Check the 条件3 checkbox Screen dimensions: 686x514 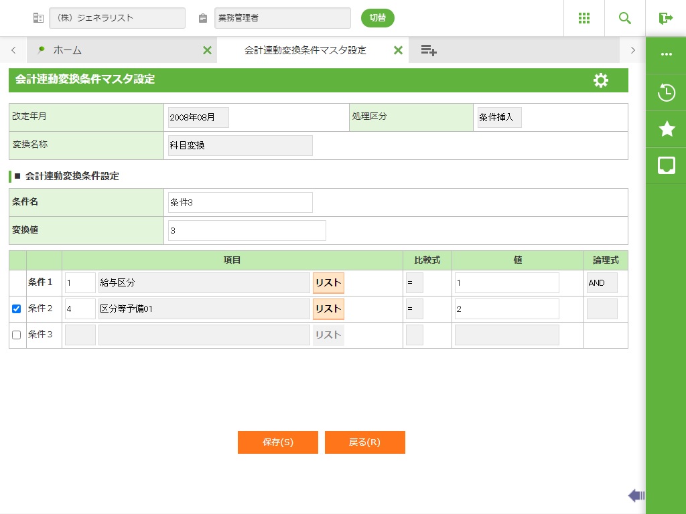click(x=17, y=335)
